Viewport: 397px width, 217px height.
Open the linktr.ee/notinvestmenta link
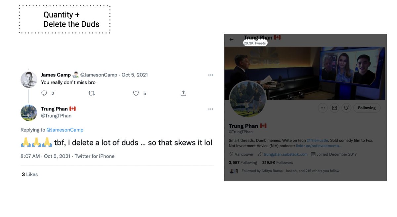(319, 146)
